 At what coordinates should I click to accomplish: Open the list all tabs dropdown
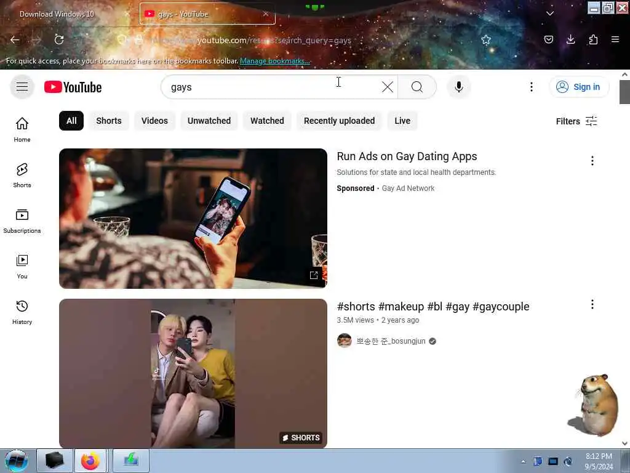click(x=550, y=14)
